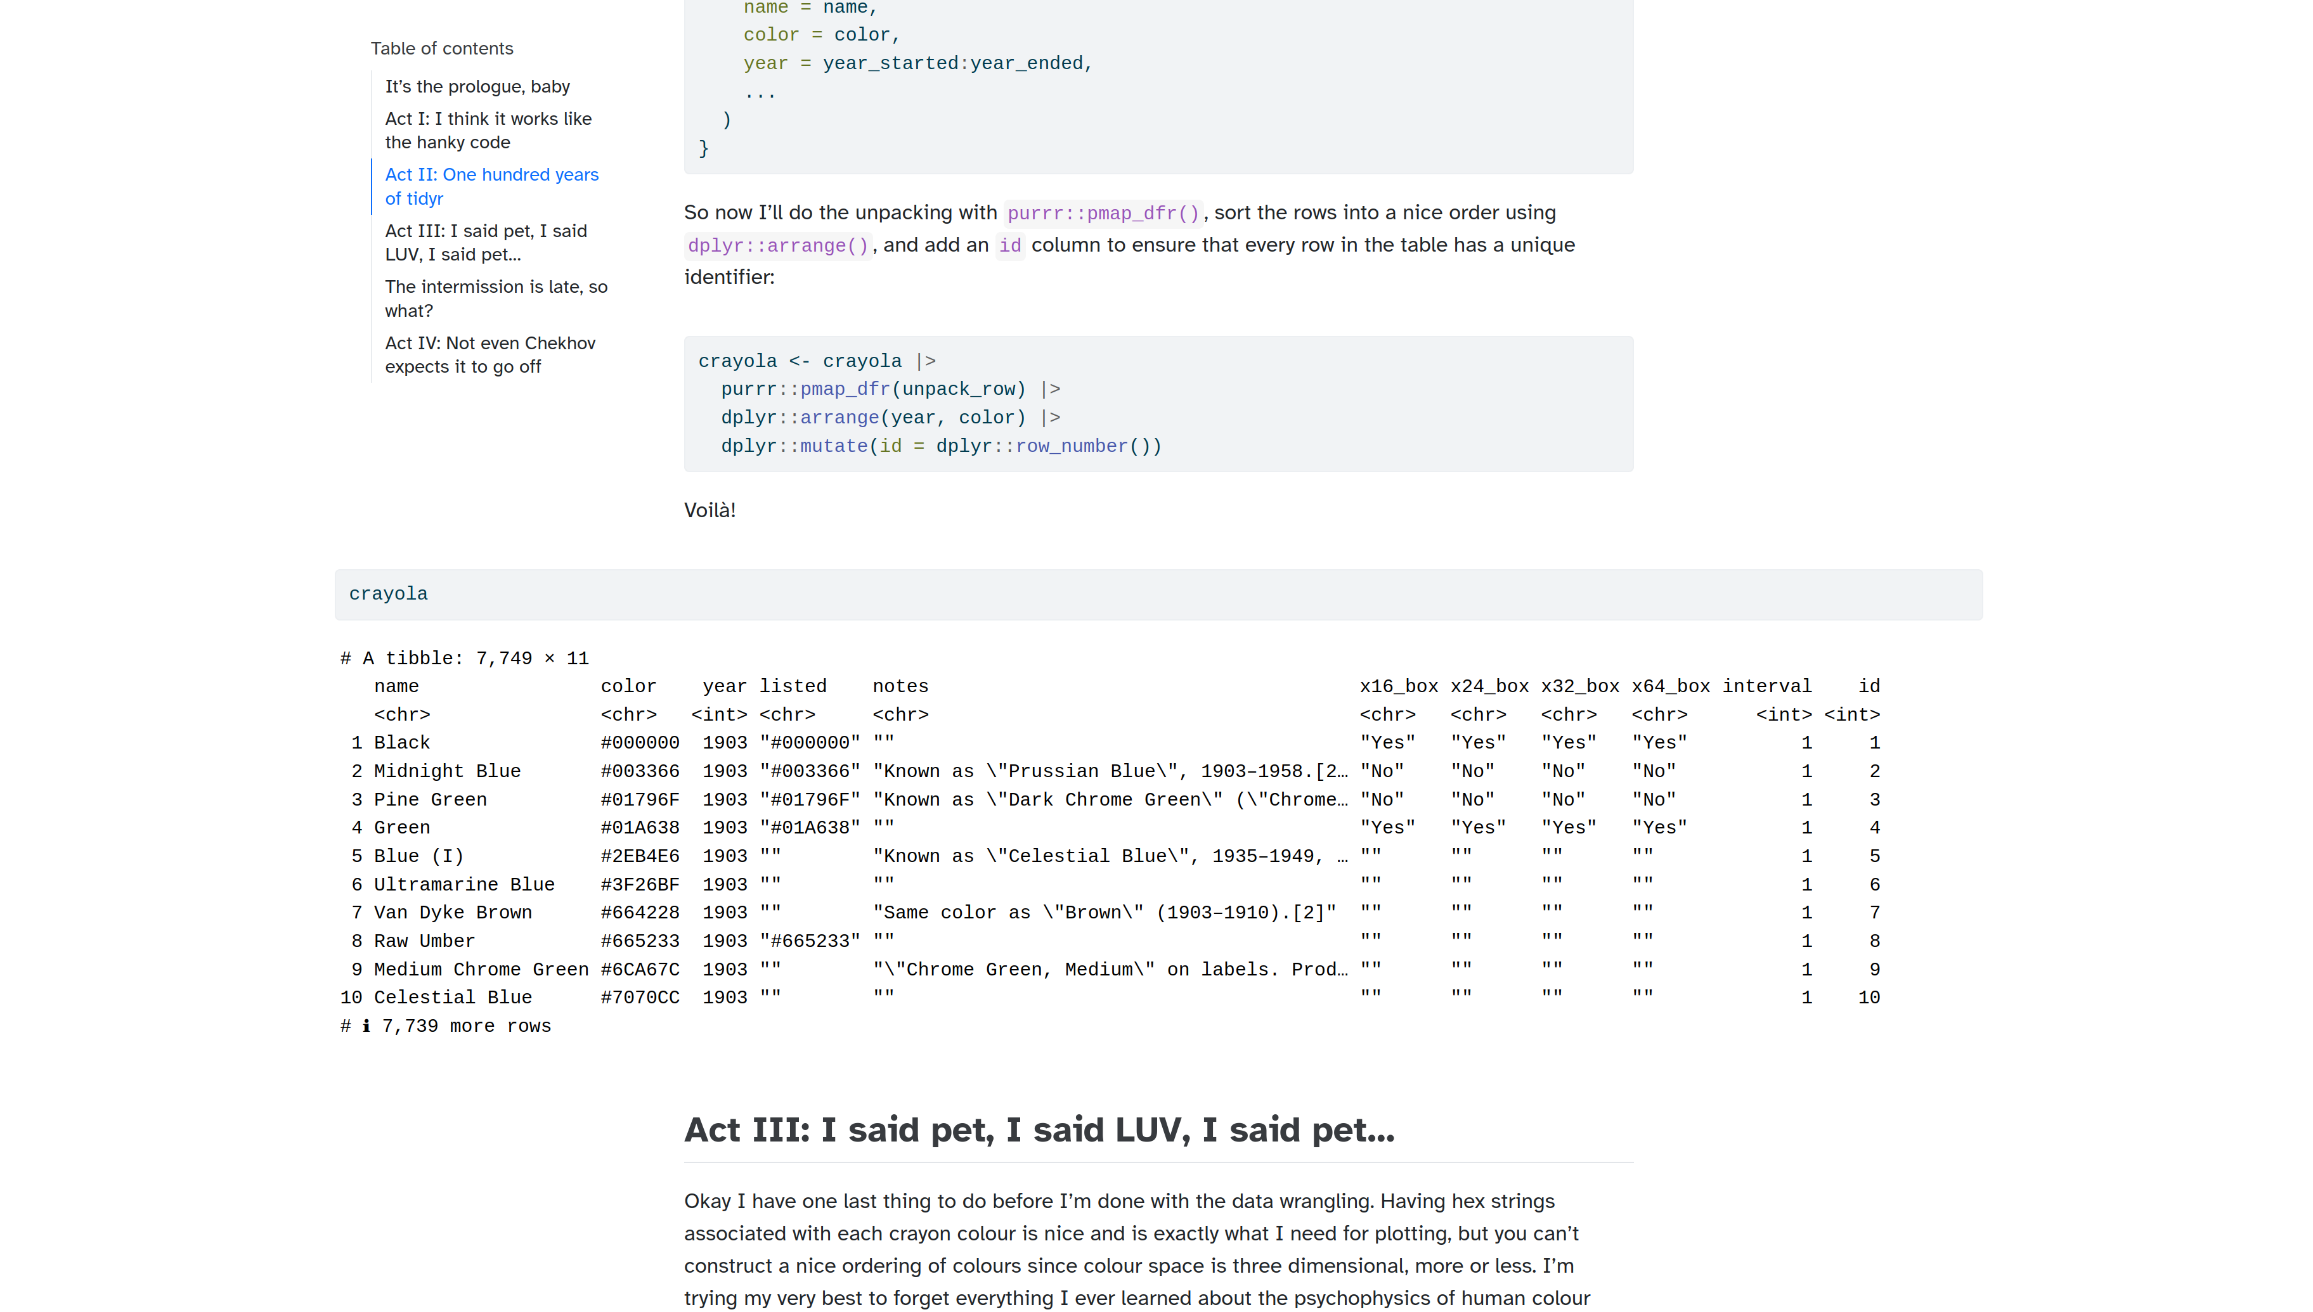Jump to Act I hanky code section

(x=488, y=131)
